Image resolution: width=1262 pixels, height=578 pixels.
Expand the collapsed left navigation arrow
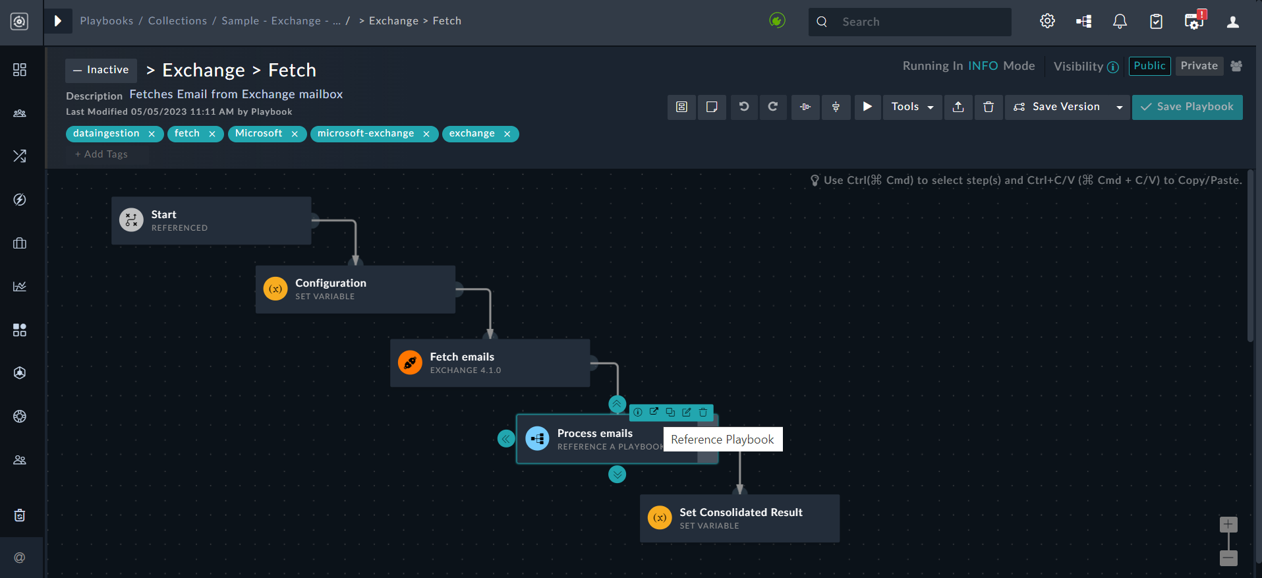(x=58, y=21)
